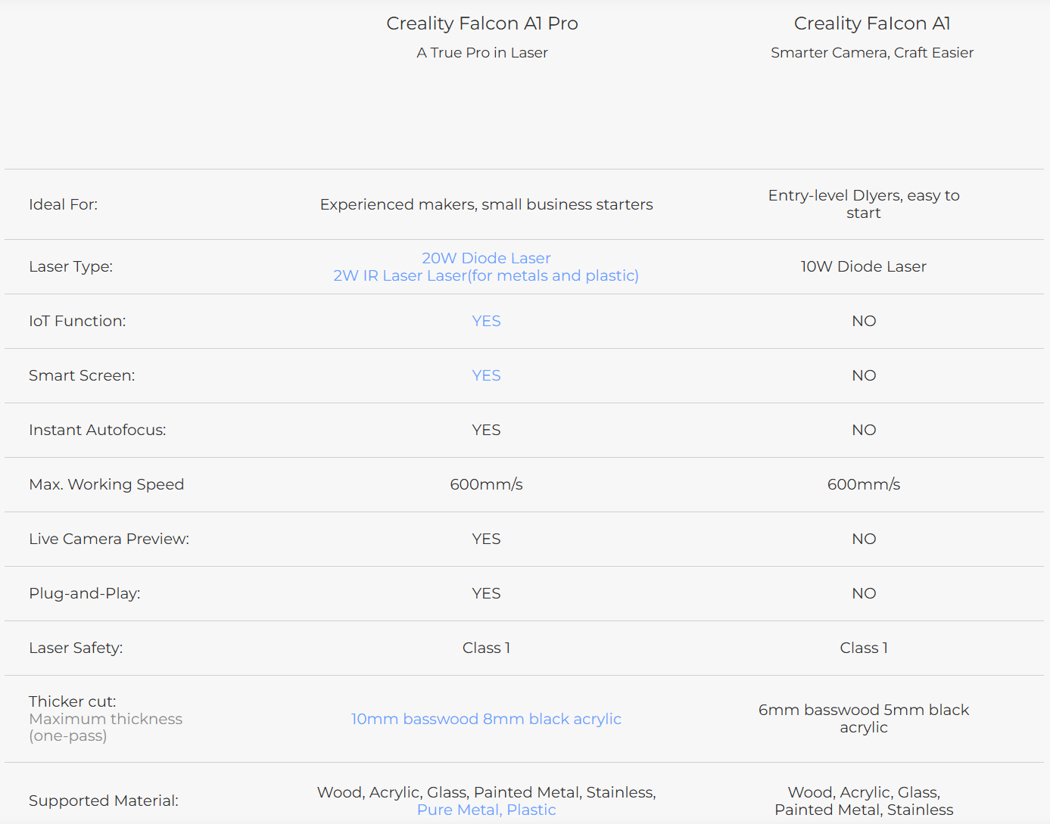The image size is (1050, 824).
Task: Select the Ideal For row label
Action: pyautogui.click(x=63, y=204)
